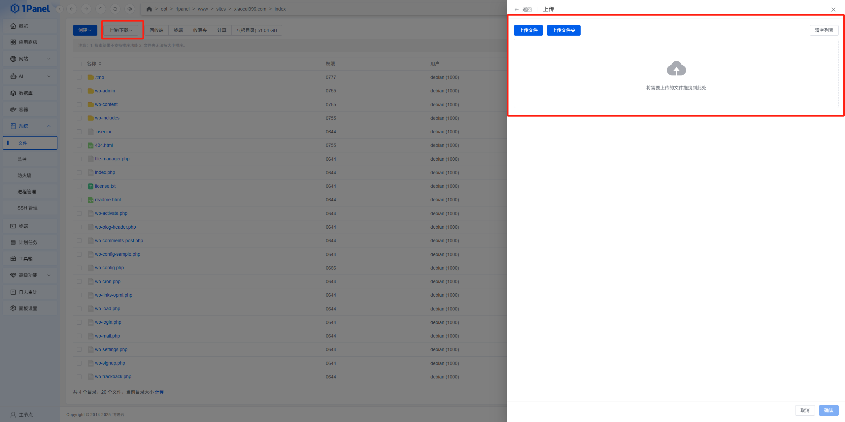Open the 回收站 toolbar tab
The height and width of the screenshot is (422, 845).
(156, 30)
